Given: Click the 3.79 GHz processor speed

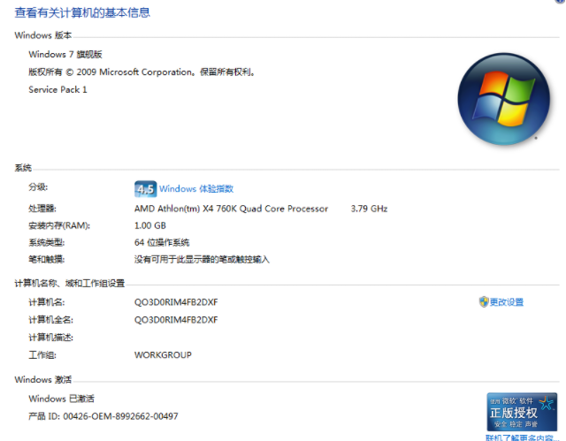Looking at the screenshot, I should pyautogui.click(x=369, y=209).
